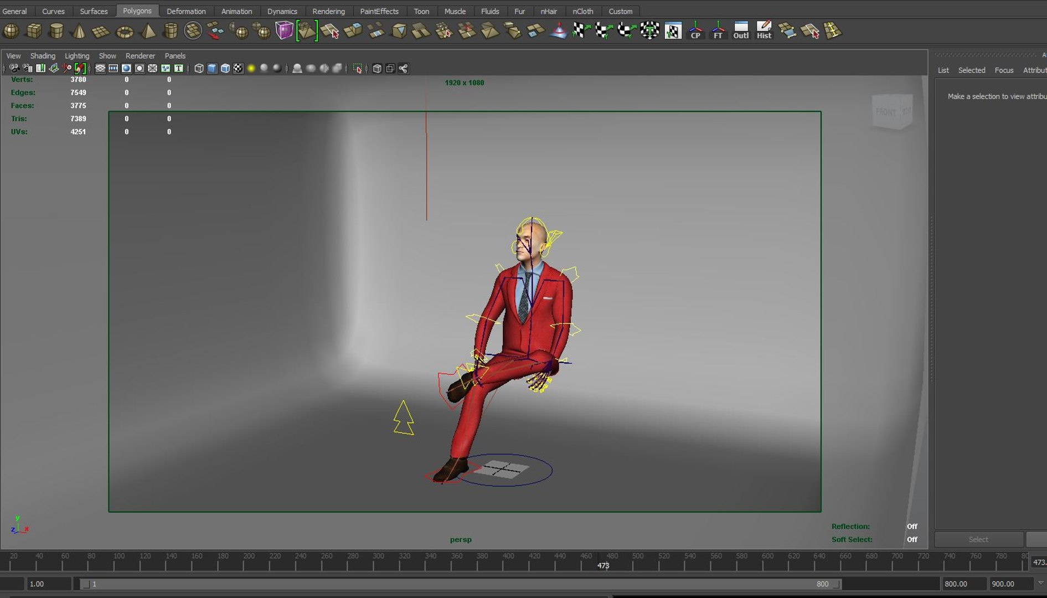The height and width of the screenshot is (598, 1047).
Task: Toggle isolate select in panel toolbar
Action: click(358, 69)
